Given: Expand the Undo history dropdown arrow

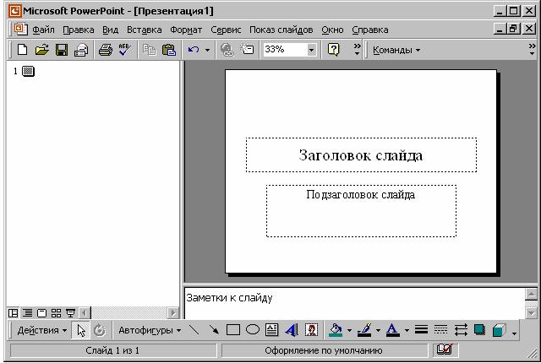Looking at the screenshot, I should (x=207, y=50).
